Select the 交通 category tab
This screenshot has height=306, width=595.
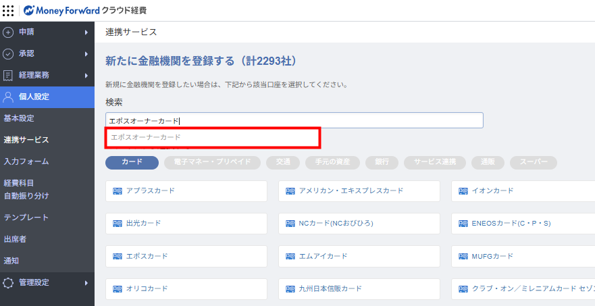283,163
